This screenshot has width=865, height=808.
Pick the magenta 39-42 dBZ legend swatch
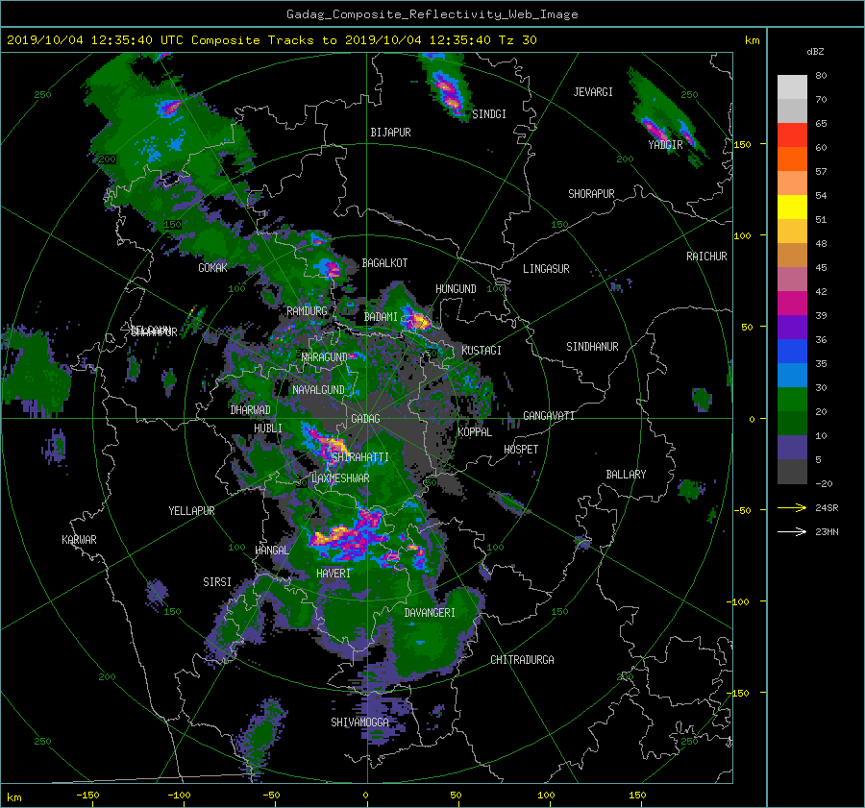(792, 304)
